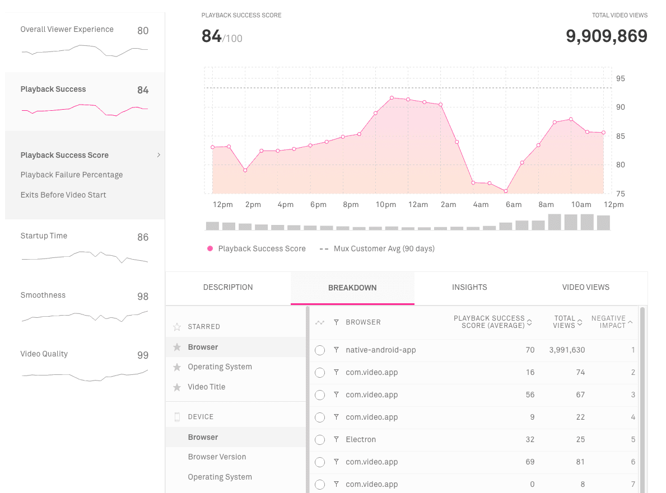The image size is (666, 493).
Task: Click the phone icon beside the Device heading
Action: tap(177, 417)
